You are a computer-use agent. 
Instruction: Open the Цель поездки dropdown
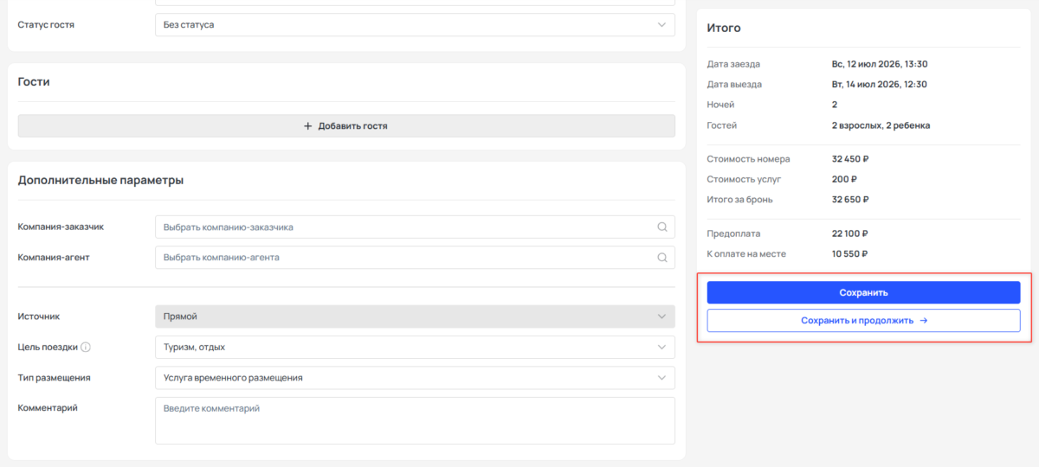[415, 348]
